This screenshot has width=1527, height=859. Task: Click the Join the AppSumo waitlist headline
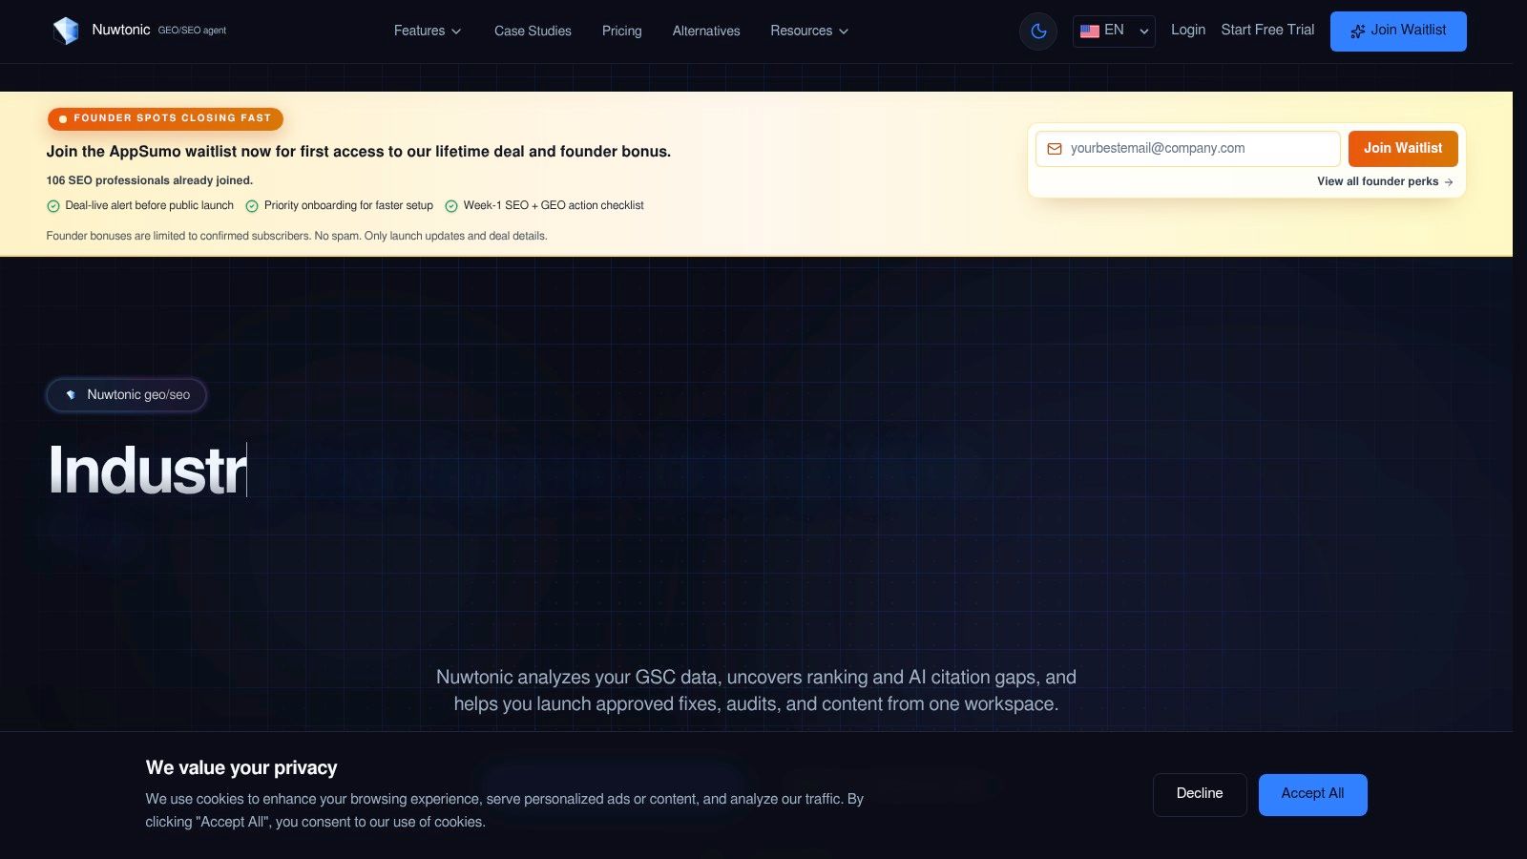[359, 152]
